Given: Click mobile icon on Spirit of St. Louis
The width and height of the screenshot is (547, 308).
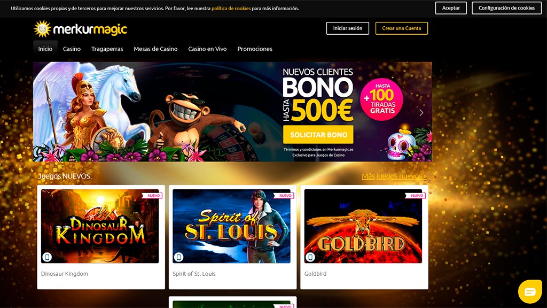Looking at the screenshot, I should tap(178, 257).
